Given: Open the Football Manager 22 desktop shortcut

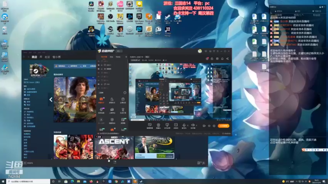Looking at the screenshot, I should 168,31.
